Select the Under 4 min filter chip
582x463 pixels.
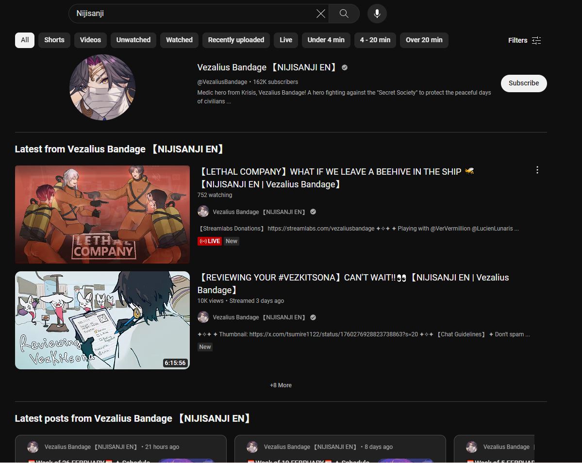tap(326, 40)
